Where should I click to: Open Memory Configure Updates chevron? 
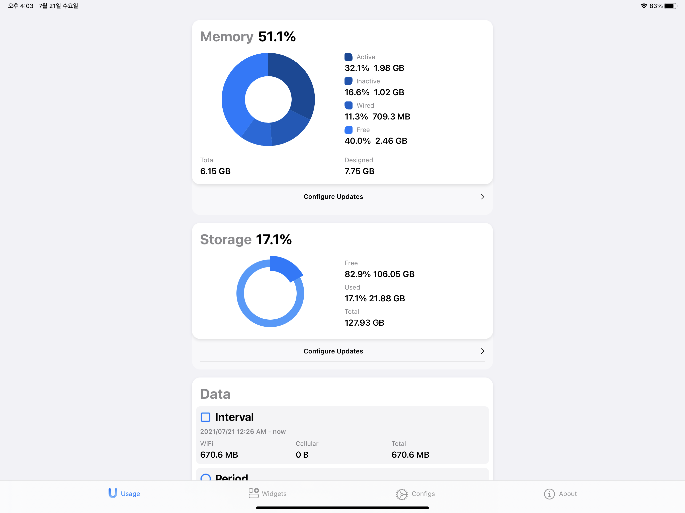(482, 197)
